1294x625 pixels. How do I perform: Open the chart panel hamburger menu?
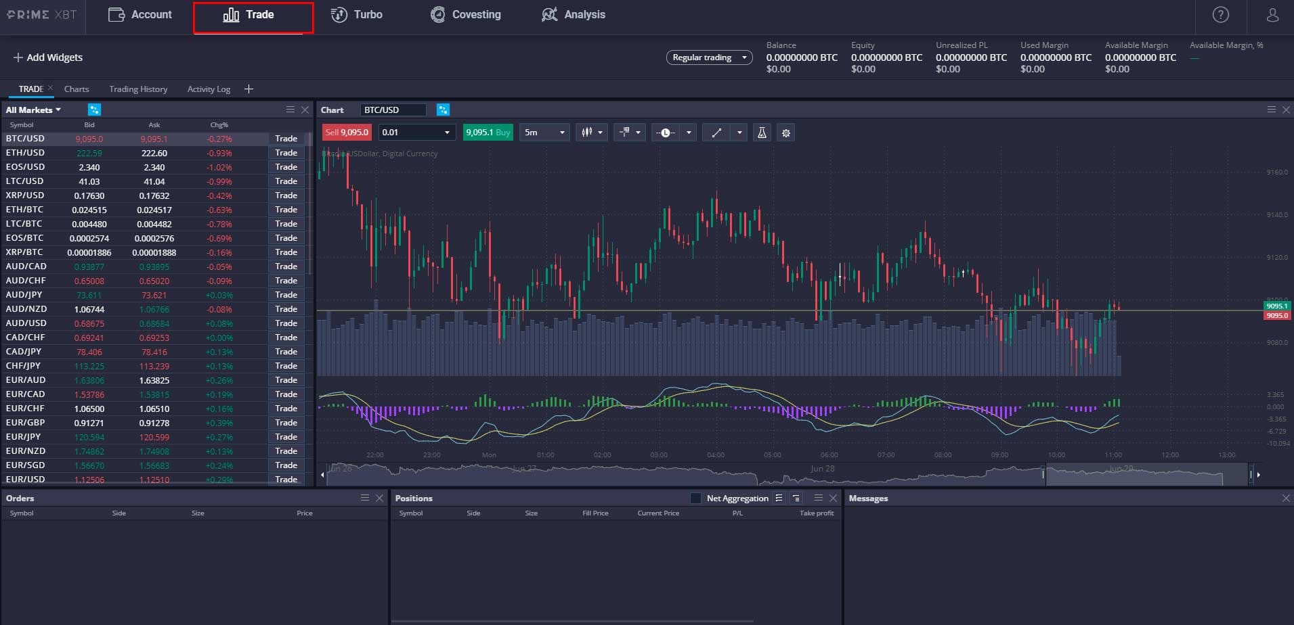coord(1271,110)
